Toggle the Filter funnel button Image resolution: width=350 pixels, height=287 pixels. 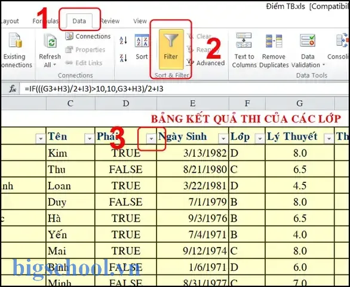click(x=171, y=50)
